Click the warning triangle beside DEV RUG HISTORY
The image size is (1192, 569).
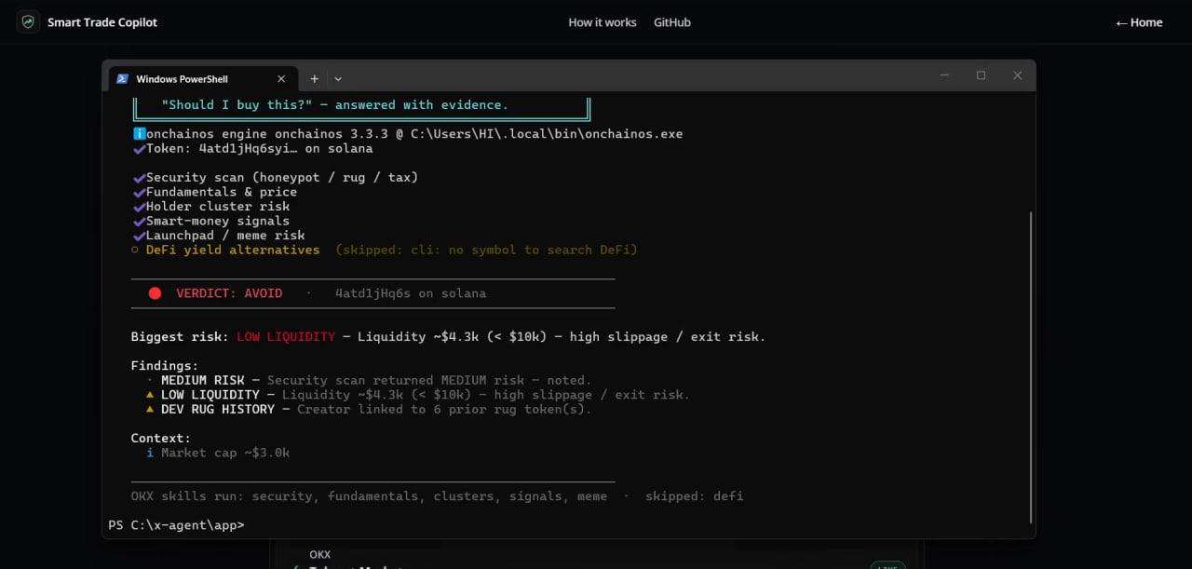[150, 409]
